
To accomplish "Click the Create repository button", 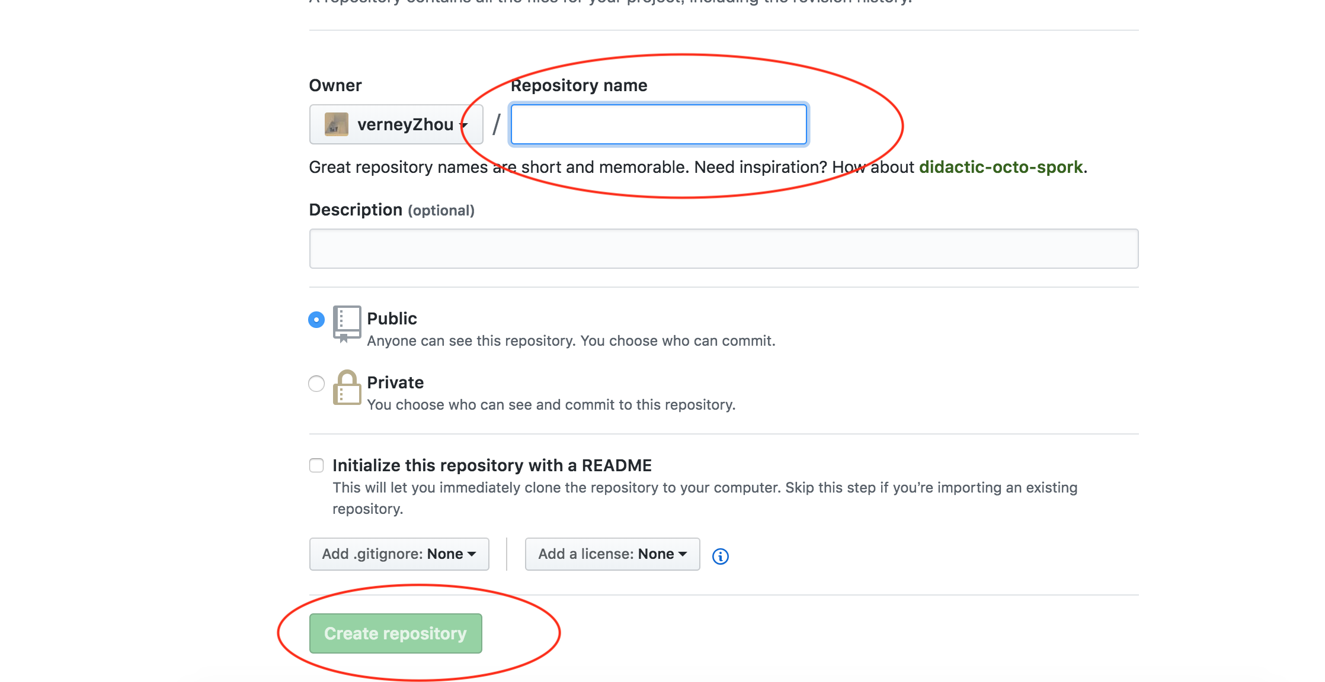I will pyautogui.click(x=395, y=633).
